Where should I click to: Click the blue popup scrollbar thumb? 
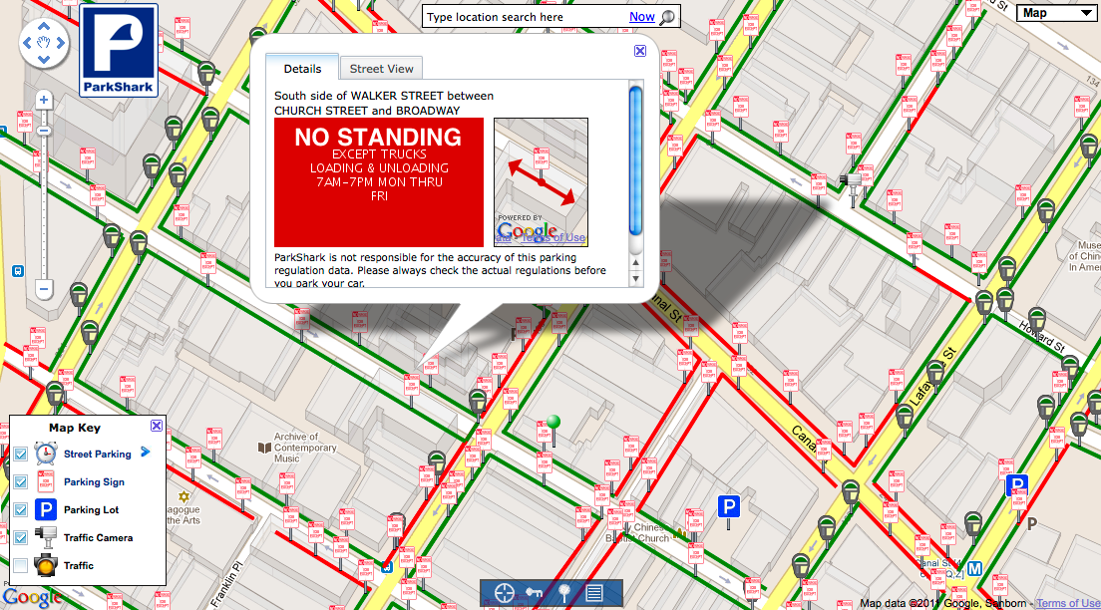click(635, 160)
